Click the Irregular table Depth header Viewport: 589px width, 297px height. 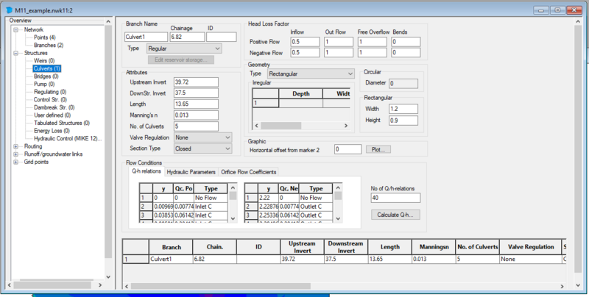pyautogui.click(x=300, y=94)
